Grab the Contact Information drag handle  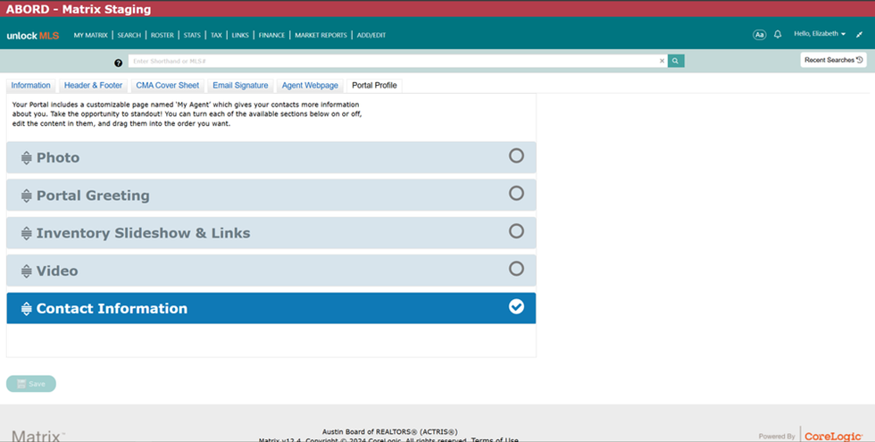click(26, 309)
